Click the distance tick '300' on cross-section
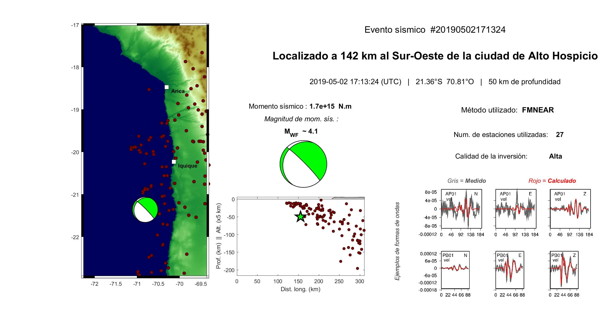The image size is (613, 312). tap(359, 281)
